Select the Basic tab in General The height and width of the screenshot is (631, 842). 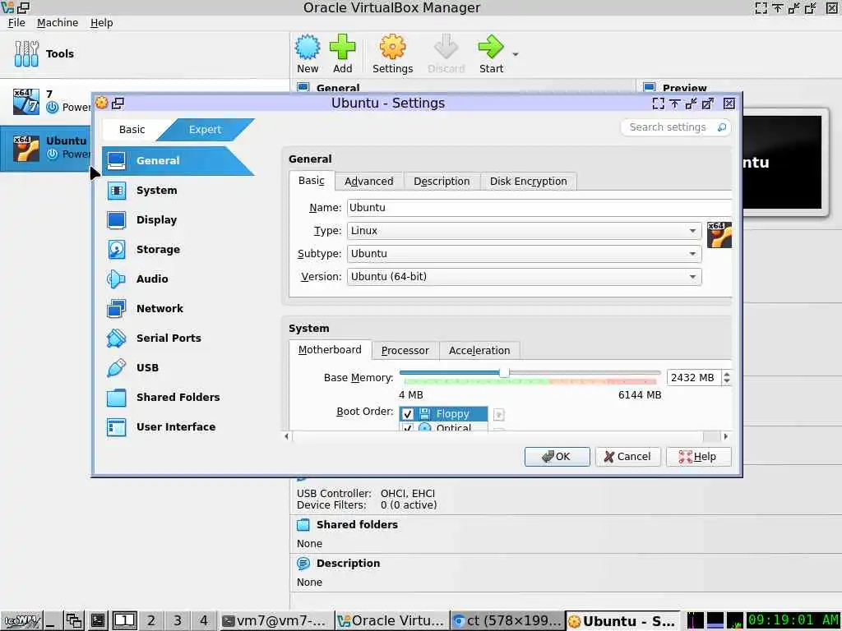(312, 180)
